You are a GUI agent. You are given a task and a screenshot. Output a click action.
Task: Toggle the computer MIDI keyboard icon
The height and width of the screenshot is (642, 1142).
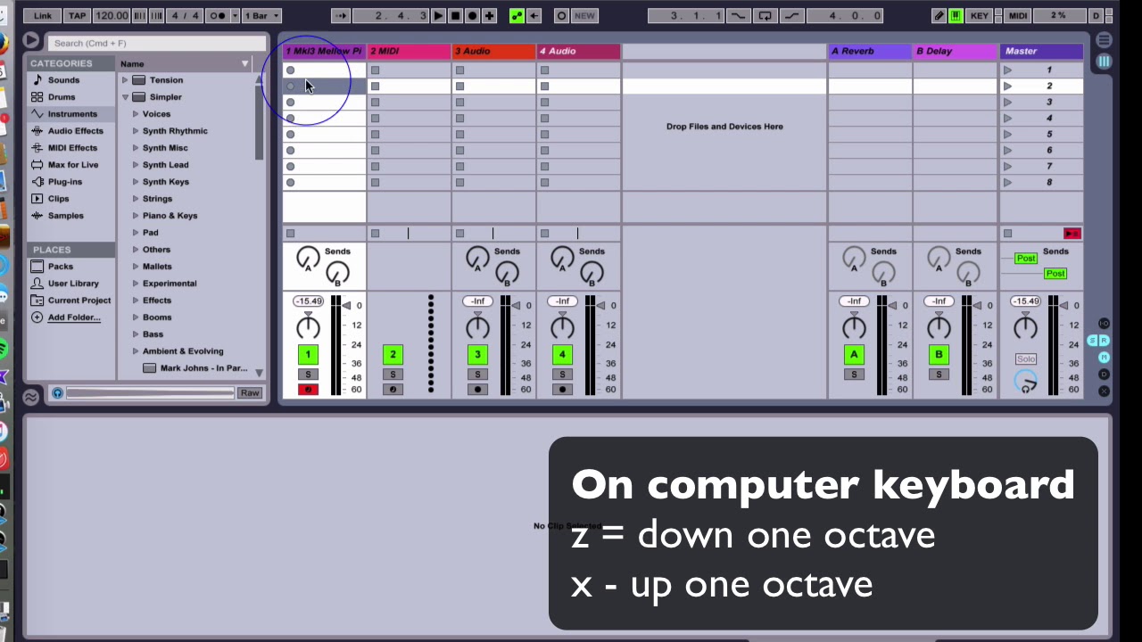956,15
